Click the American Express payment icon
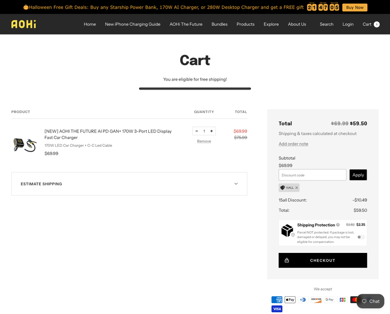The height and width of the screenshot is (314, 390). pyautogui.click(x=277, y=300)
